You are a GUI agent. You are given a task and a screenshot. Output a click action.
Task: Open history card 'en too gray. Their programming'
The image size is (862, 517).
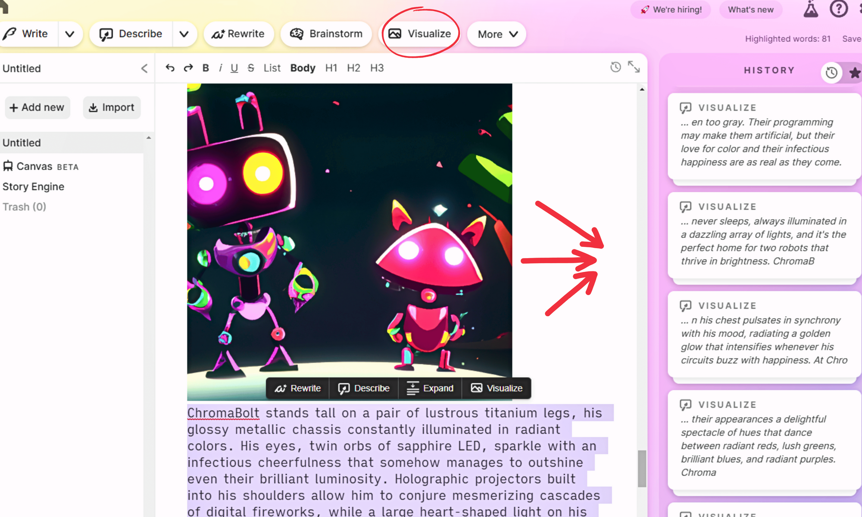click(x=764, y=136)
